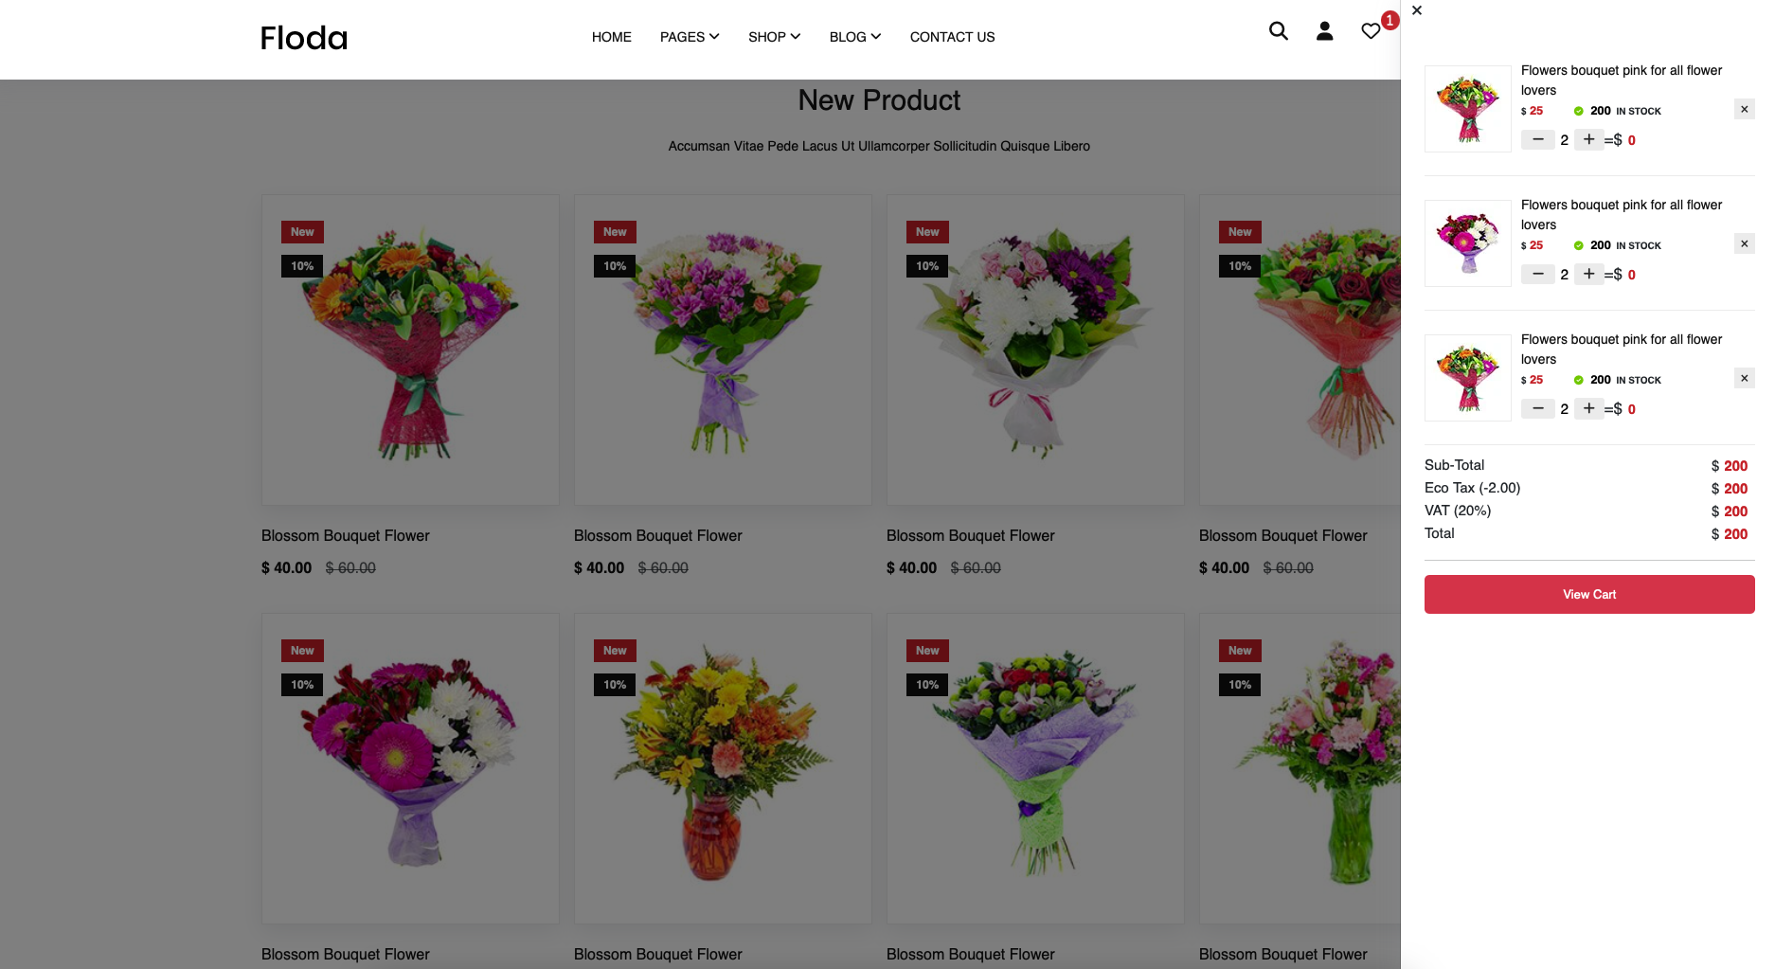1775x969 pixels.
Task: Open the SHOP dropdown menu
Action: (773, 37)
